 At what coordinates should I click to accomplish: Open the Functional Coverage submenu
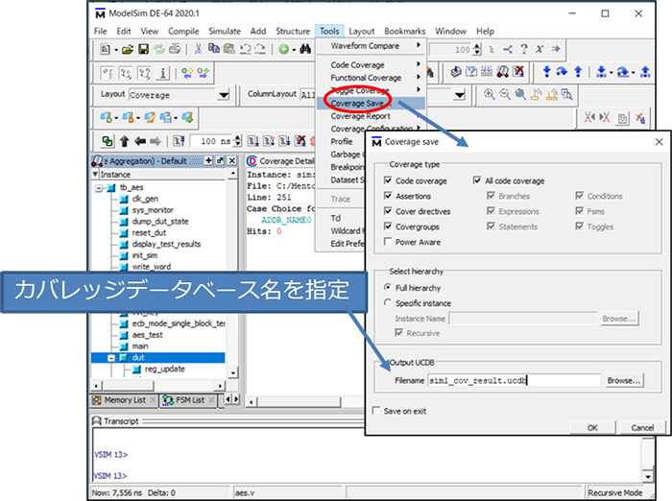[x=371, y=78]
